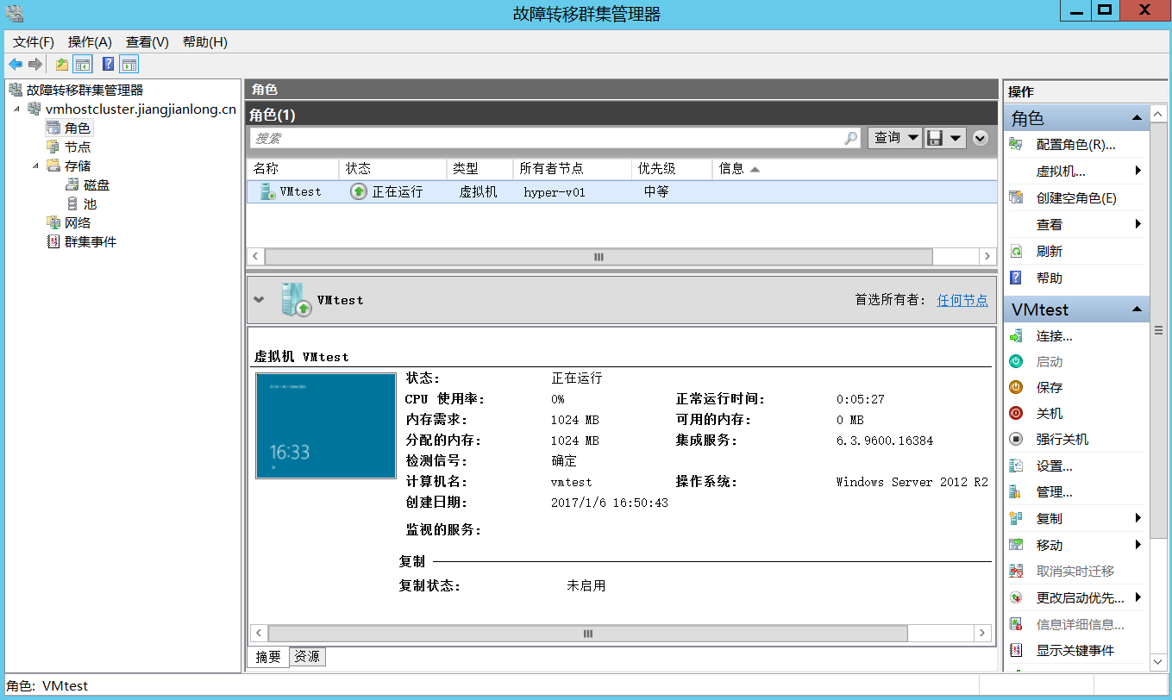This screenshot has width=1172, height=700.
Task: Click the Show/Hide action pane icon
Action: (x=129, y=65)
